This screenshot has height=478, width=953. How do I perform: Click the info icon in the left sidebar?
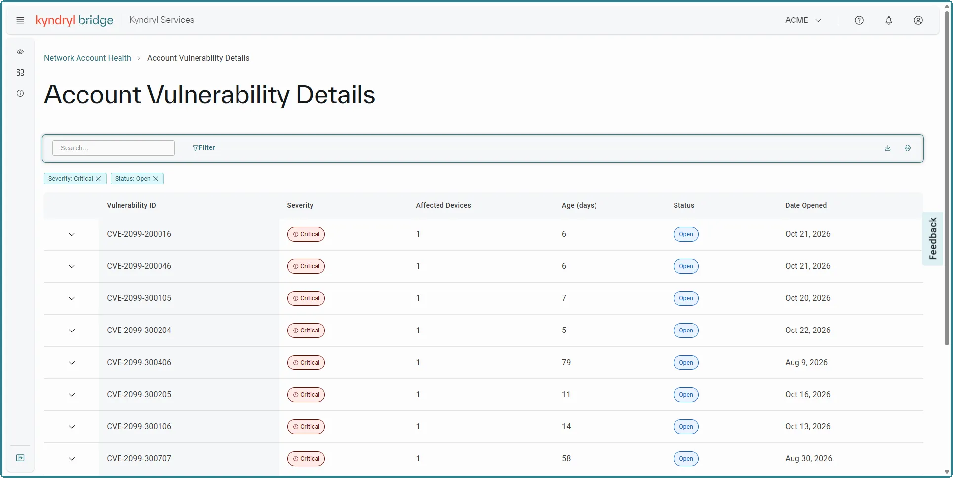20,93
